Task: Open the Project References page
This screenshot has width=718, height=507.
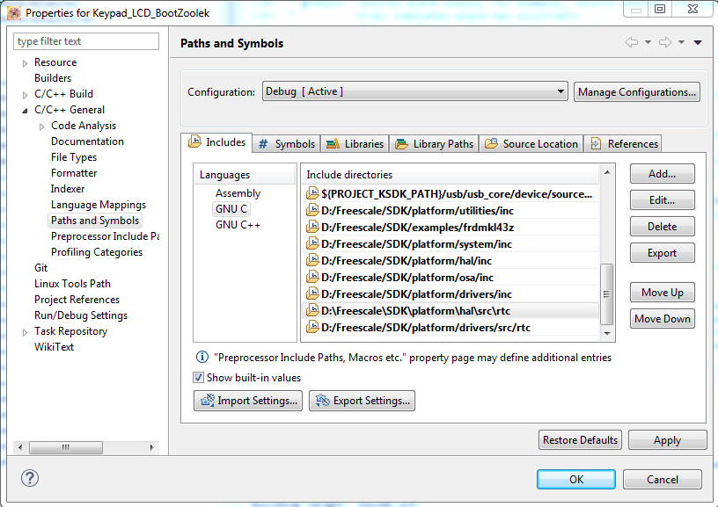Action: 77,300
